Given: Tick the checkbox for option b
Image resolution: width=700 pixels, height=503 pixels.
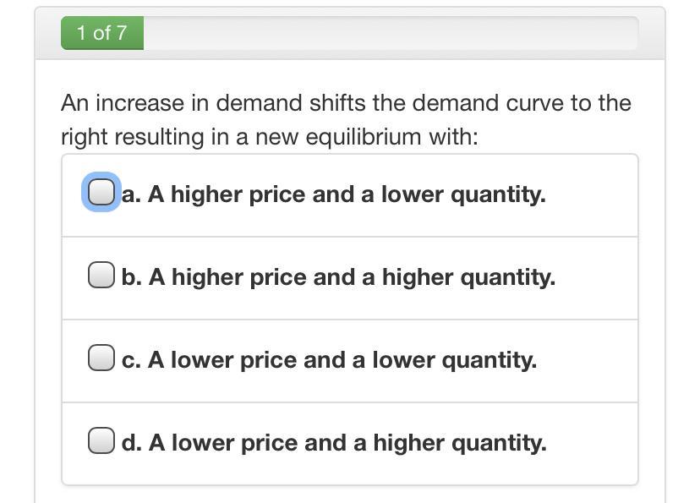Looking at the screenshot, I should [x=101, y=276].
